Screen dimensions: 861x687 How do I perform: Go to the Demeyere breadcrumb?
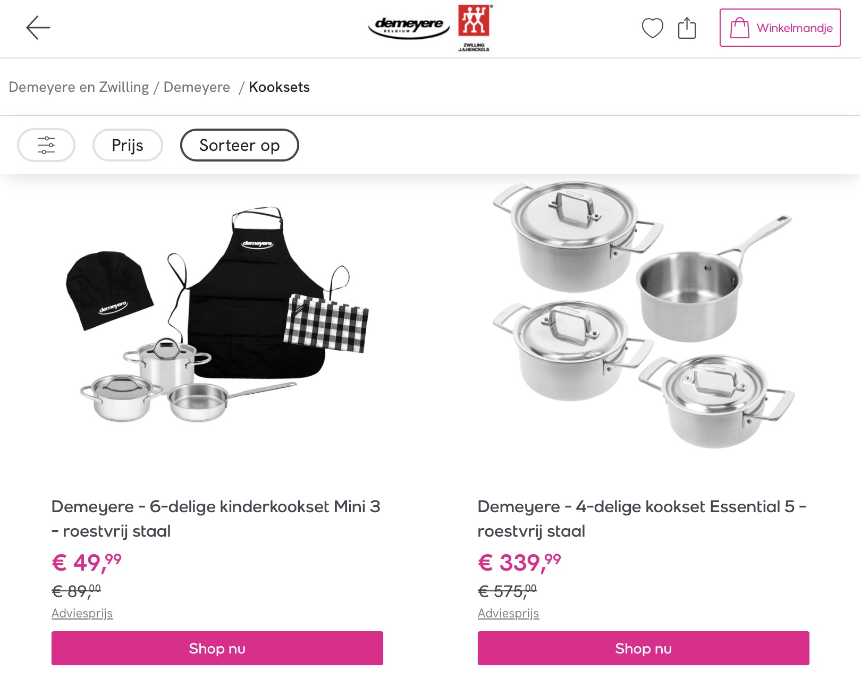click(x=197, y=87)
